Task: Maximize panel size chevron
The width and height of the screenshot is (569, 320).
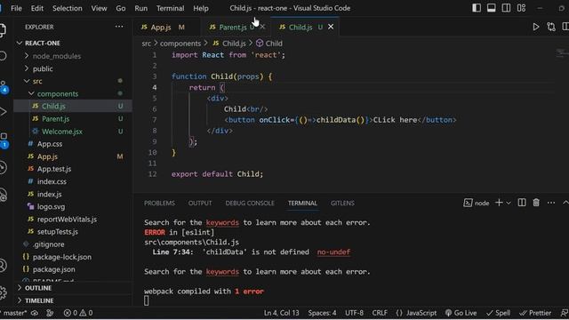Action: [x=565, y=203]
